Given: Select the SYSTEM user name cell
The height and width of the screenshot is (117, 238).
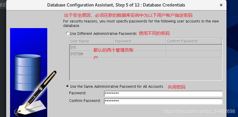Looking at the screenshot, I should click(x=92, y=54).
